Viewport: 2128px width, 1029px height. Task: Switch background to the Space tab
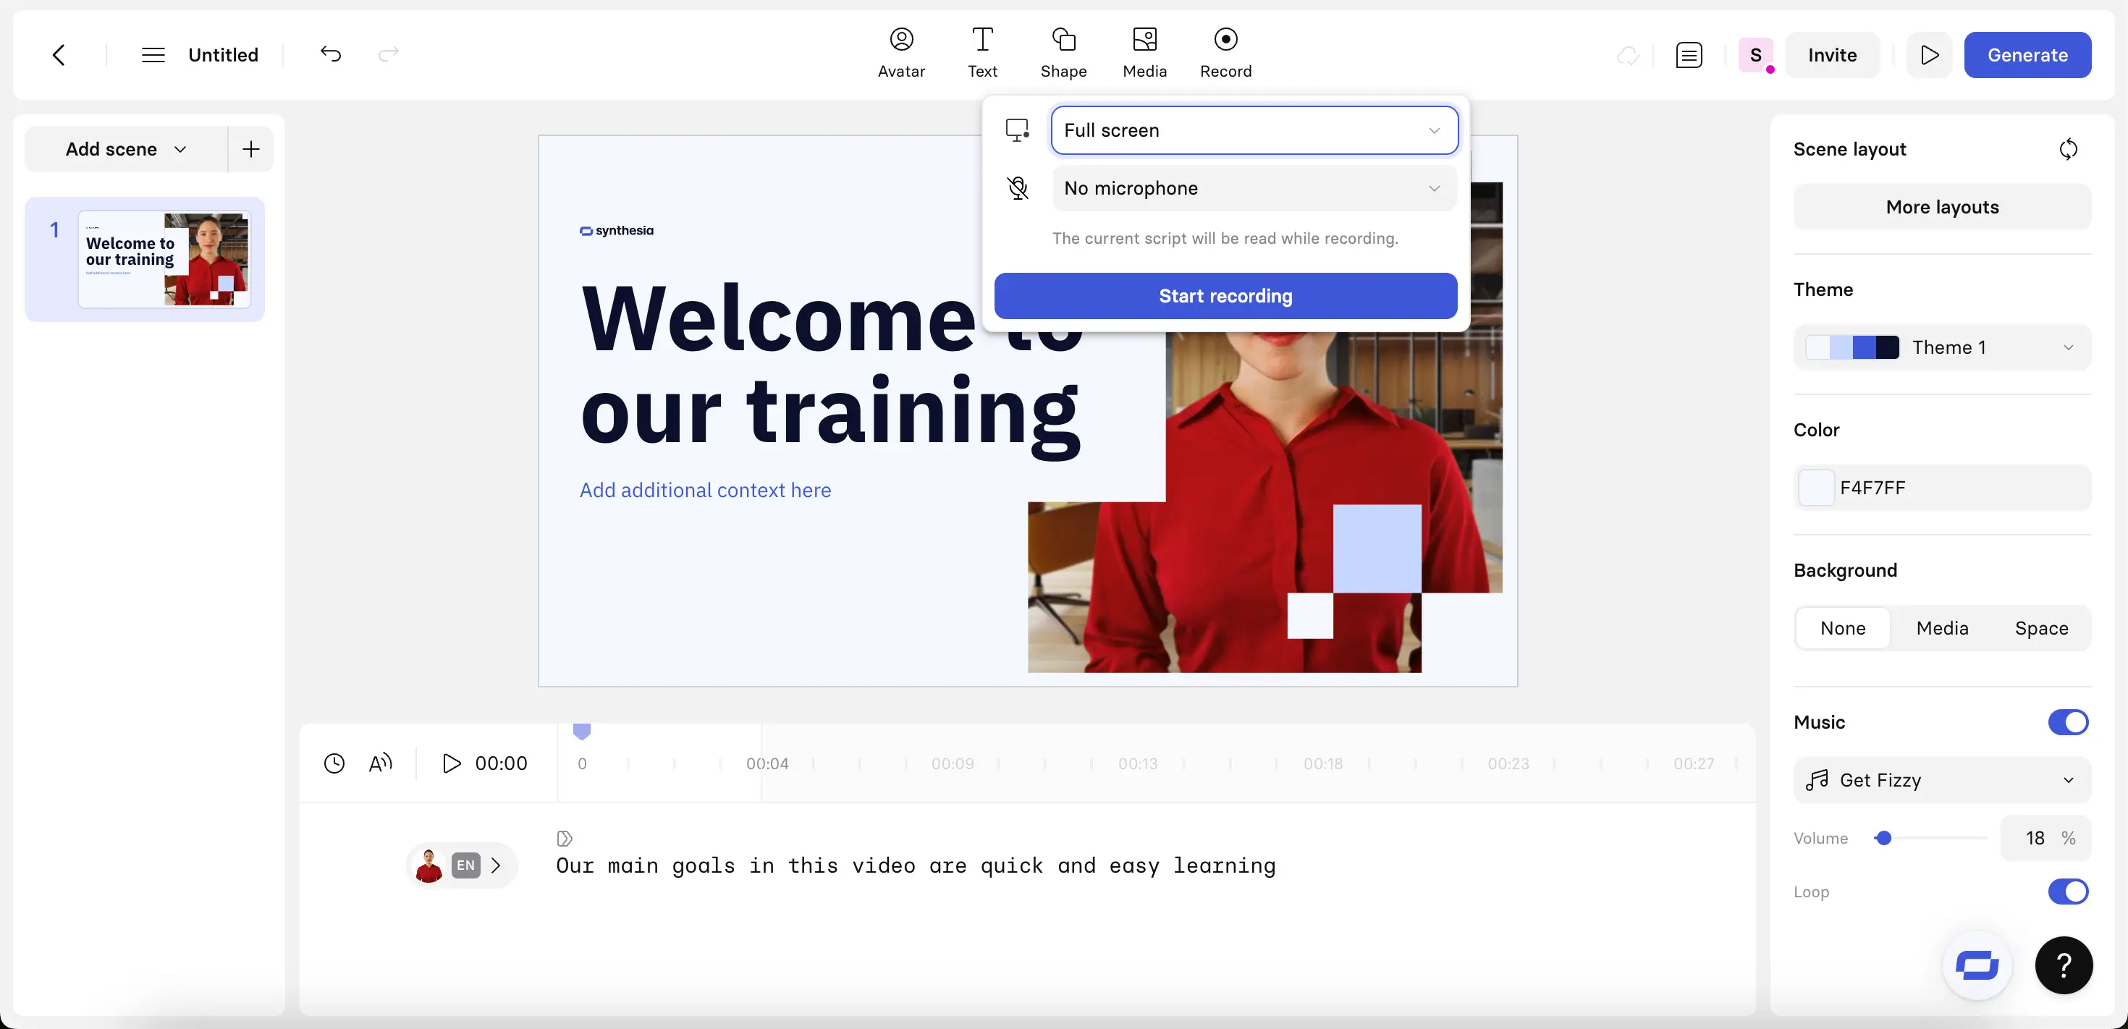coord(2040,627)
